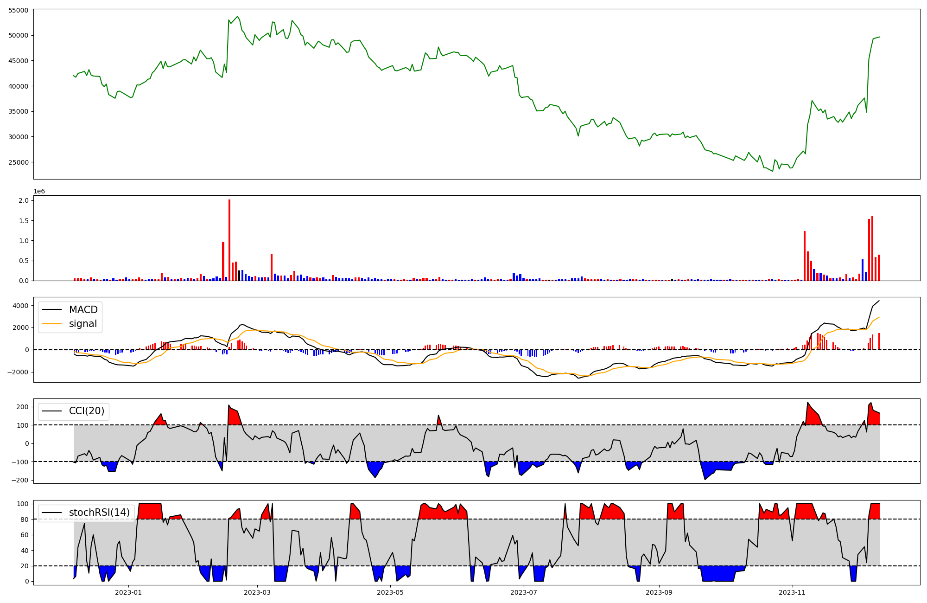This screenshot has width=927, height=603.
Task: Click the 2023-05 x-axis date label
Action: coord(390,592)
